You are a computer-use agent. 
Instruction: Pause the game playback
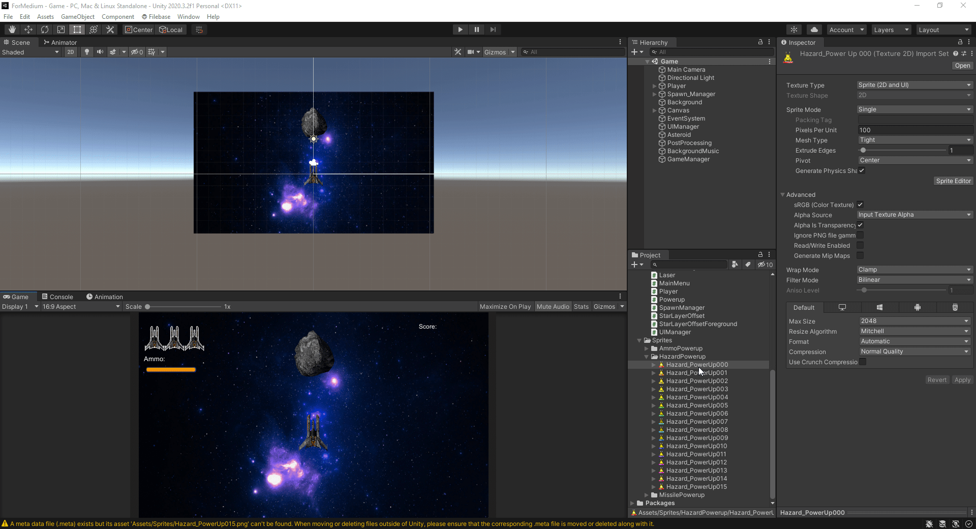point(476,30)
